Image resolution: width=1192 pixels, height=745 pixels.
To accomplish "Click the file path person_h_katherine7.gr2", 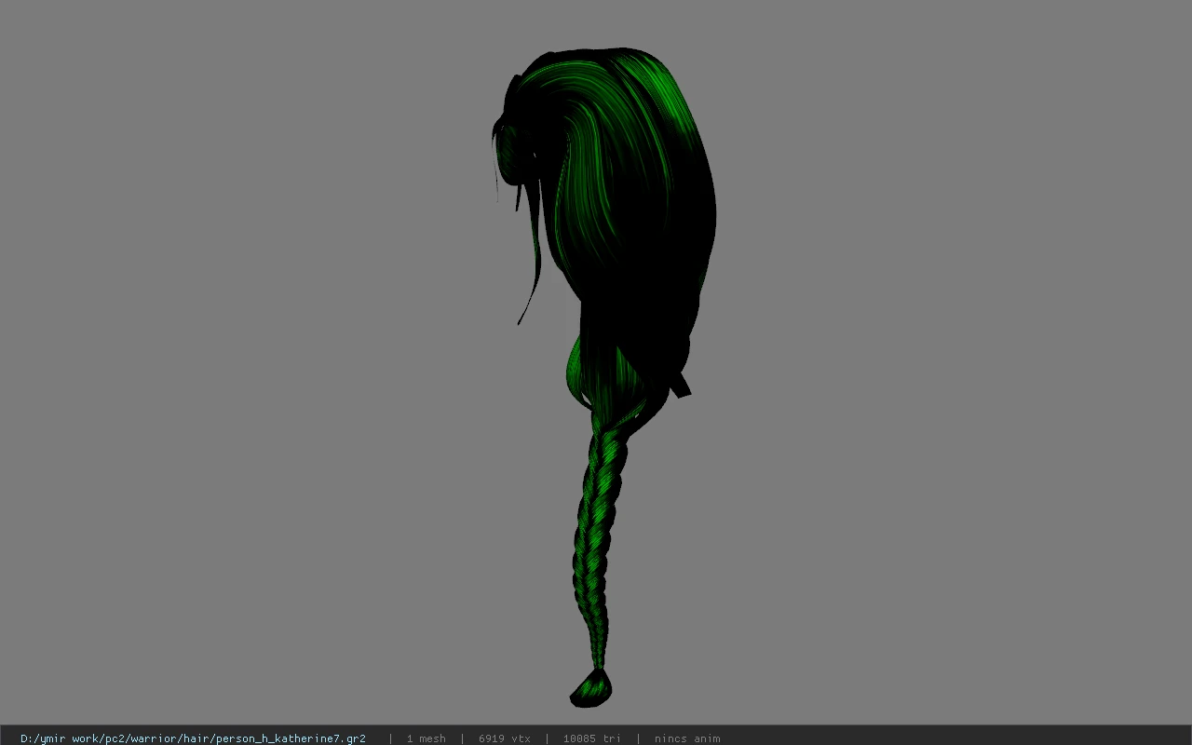I will pyautogui.click(x=193, y=738).
